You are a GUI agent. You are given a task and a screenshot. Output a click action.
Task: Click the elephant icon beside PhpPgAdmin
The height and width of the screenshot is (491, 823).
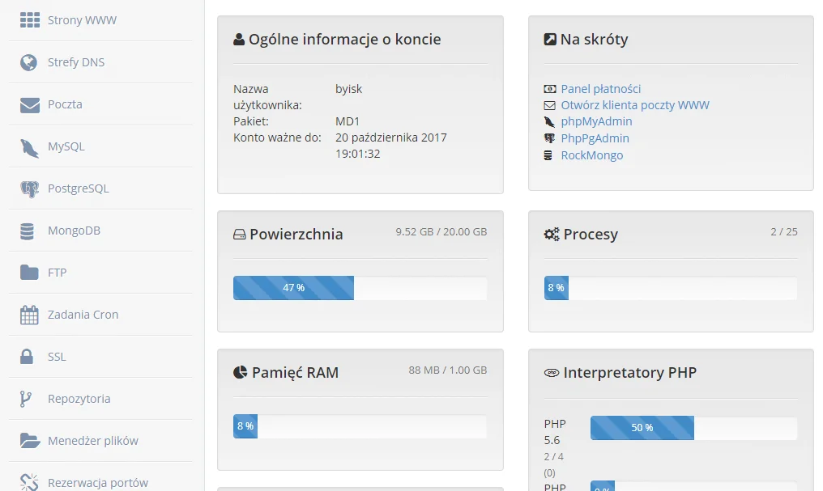coord(549,138)
